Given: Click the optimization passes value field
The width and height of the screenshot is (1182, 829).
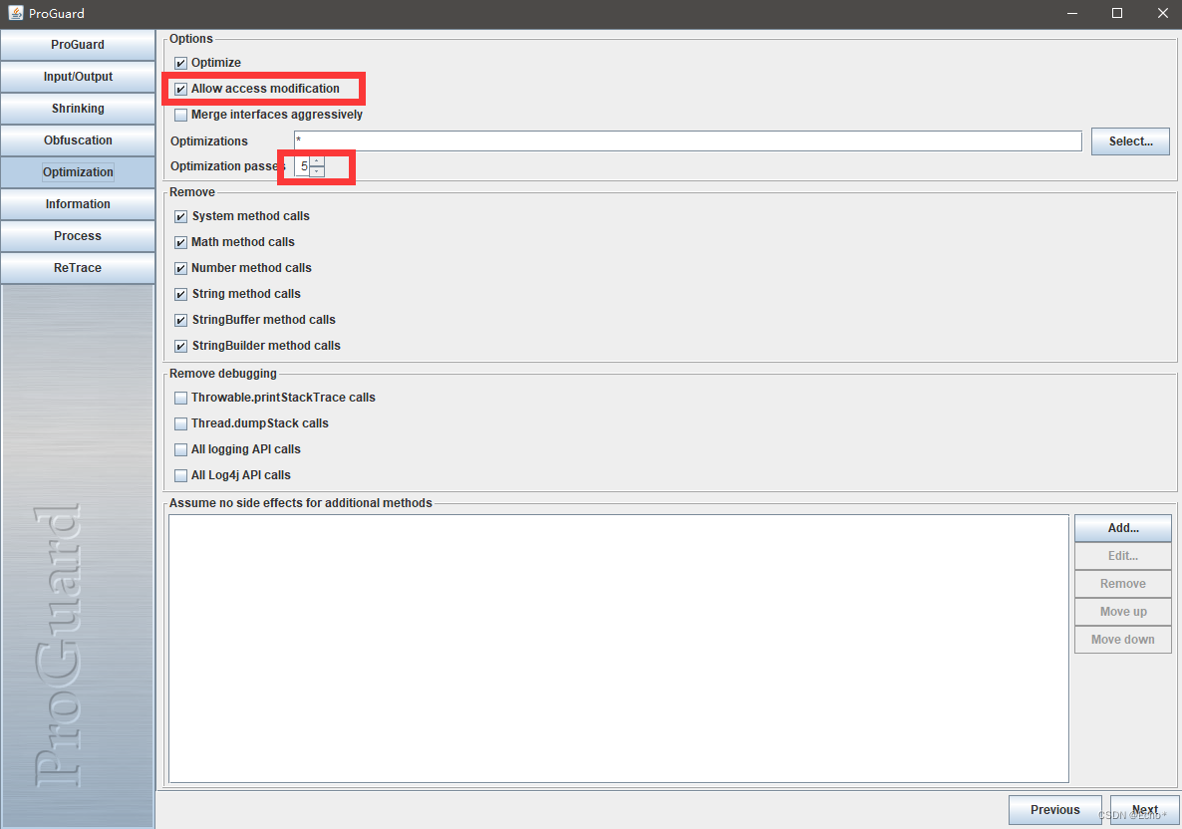Looking at the screenshot, I should 302,166.
